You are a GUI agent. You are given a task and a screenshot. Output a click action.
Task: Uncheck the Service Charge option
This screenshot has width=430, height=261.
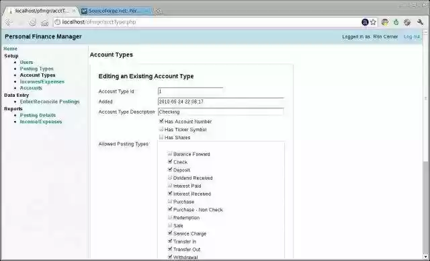pyautogui.click(x=170, y=233)
